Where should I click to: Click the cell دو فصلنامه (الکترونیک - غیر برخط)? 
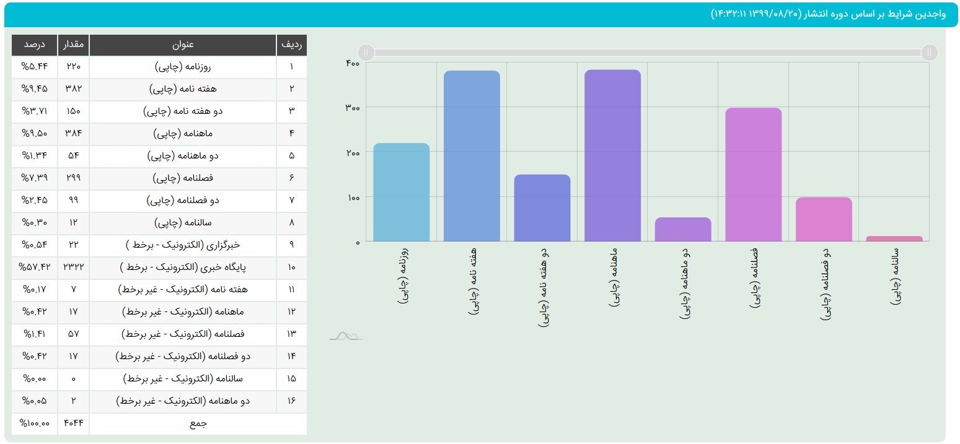click(x=183, y=357)
